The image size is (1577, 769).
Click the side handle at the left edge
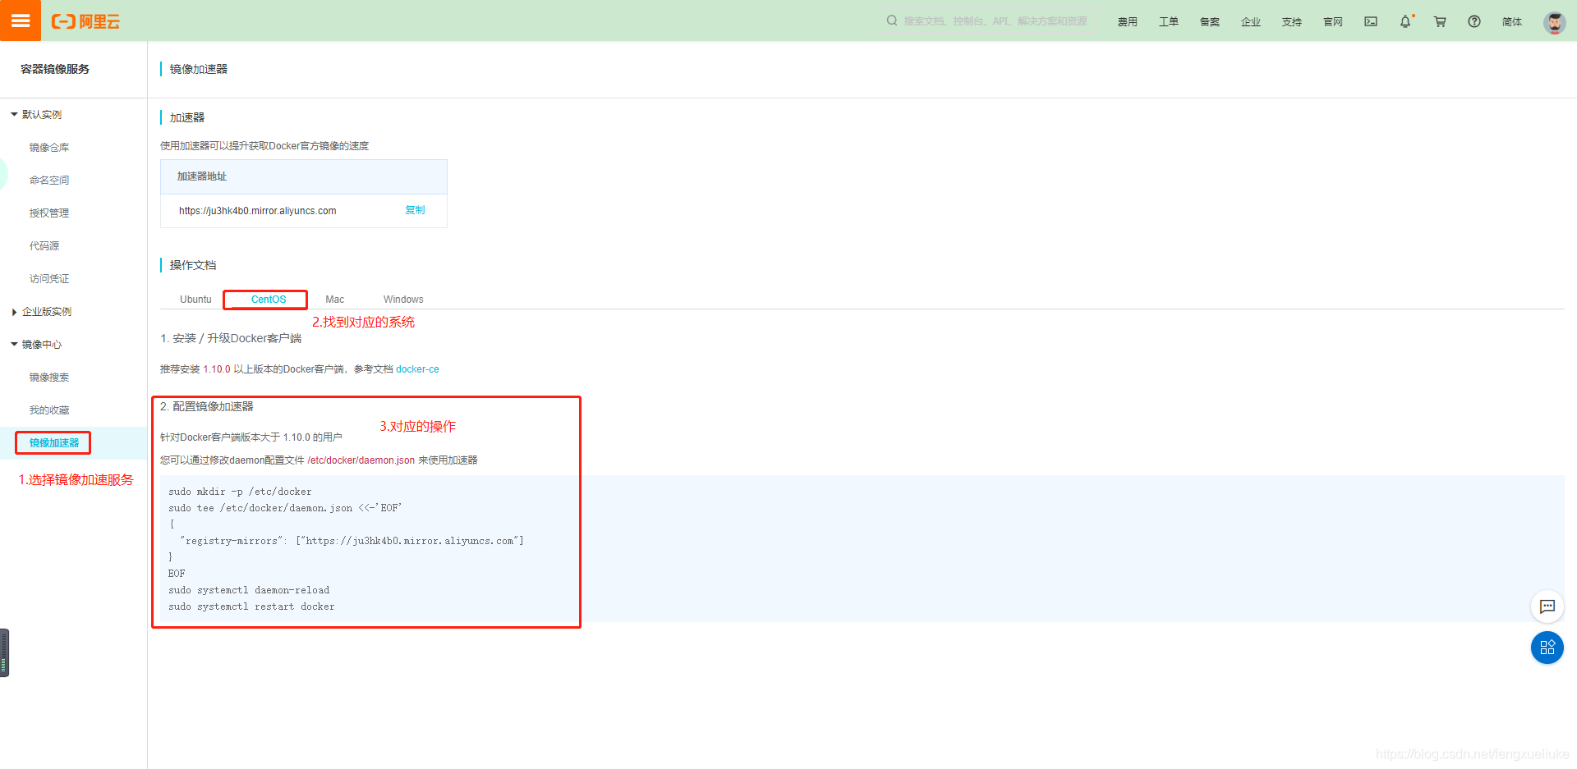tap(4, 652)
